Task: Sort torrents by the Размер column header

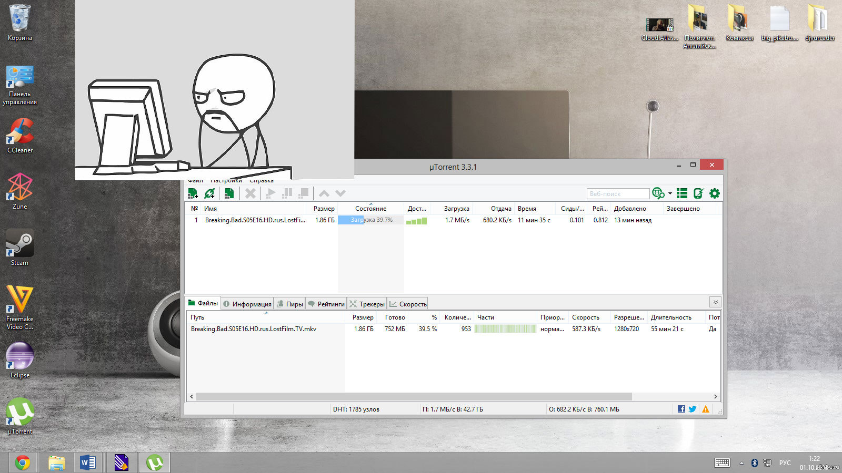Action: (x=324, y=209)
